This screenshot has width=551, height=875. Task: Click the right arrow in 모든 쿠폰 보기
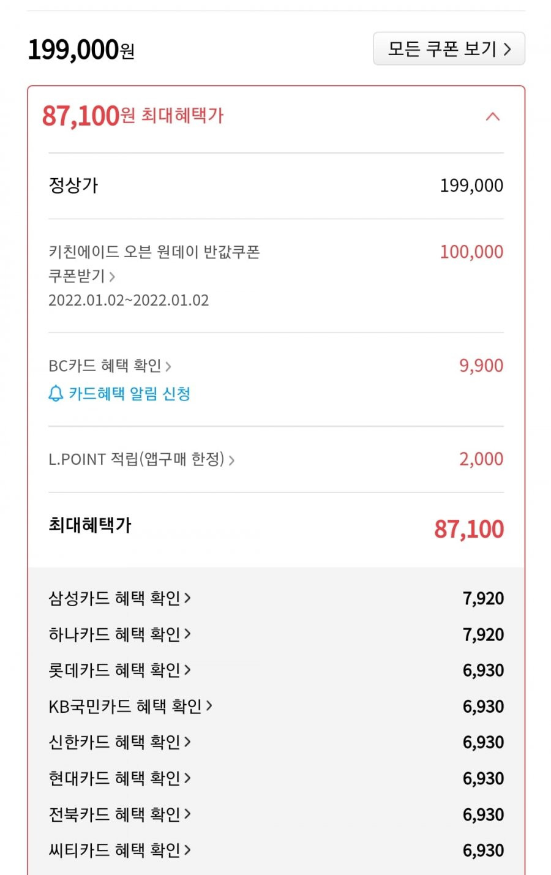507,49
